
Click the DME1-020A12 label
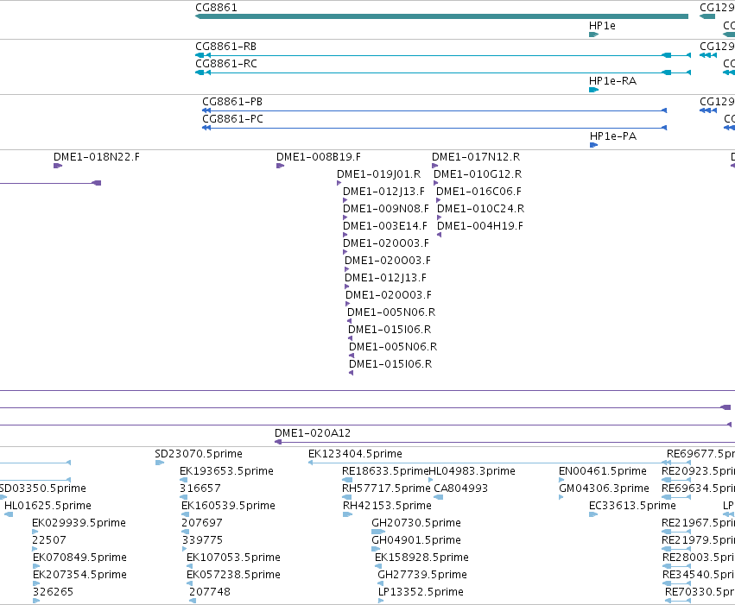click(x=313, y=433)
